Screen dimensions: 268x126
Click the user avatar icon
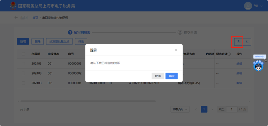248,6
